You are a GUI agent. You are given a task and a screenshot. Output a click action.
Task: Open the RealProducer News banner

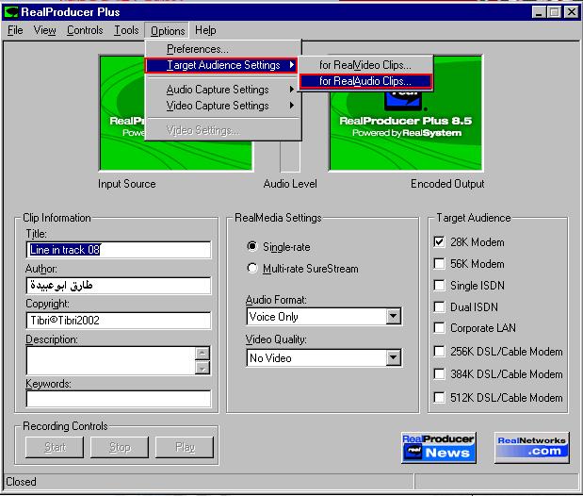pyautogui.click(x=439, y=448)
